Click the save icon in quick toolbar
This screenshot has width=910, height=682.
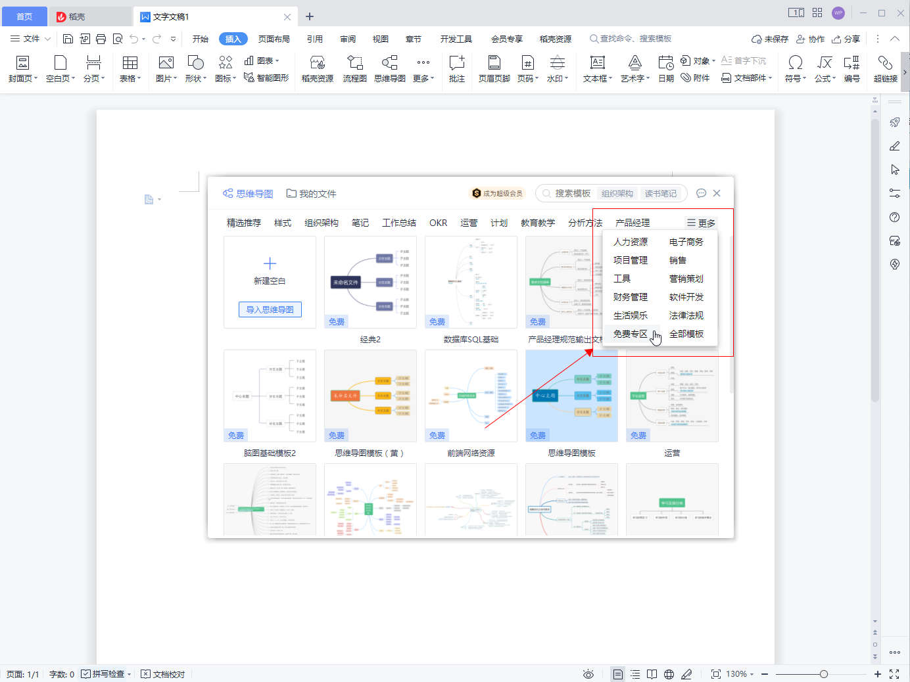pyautogui.click(x=68, y=39)
